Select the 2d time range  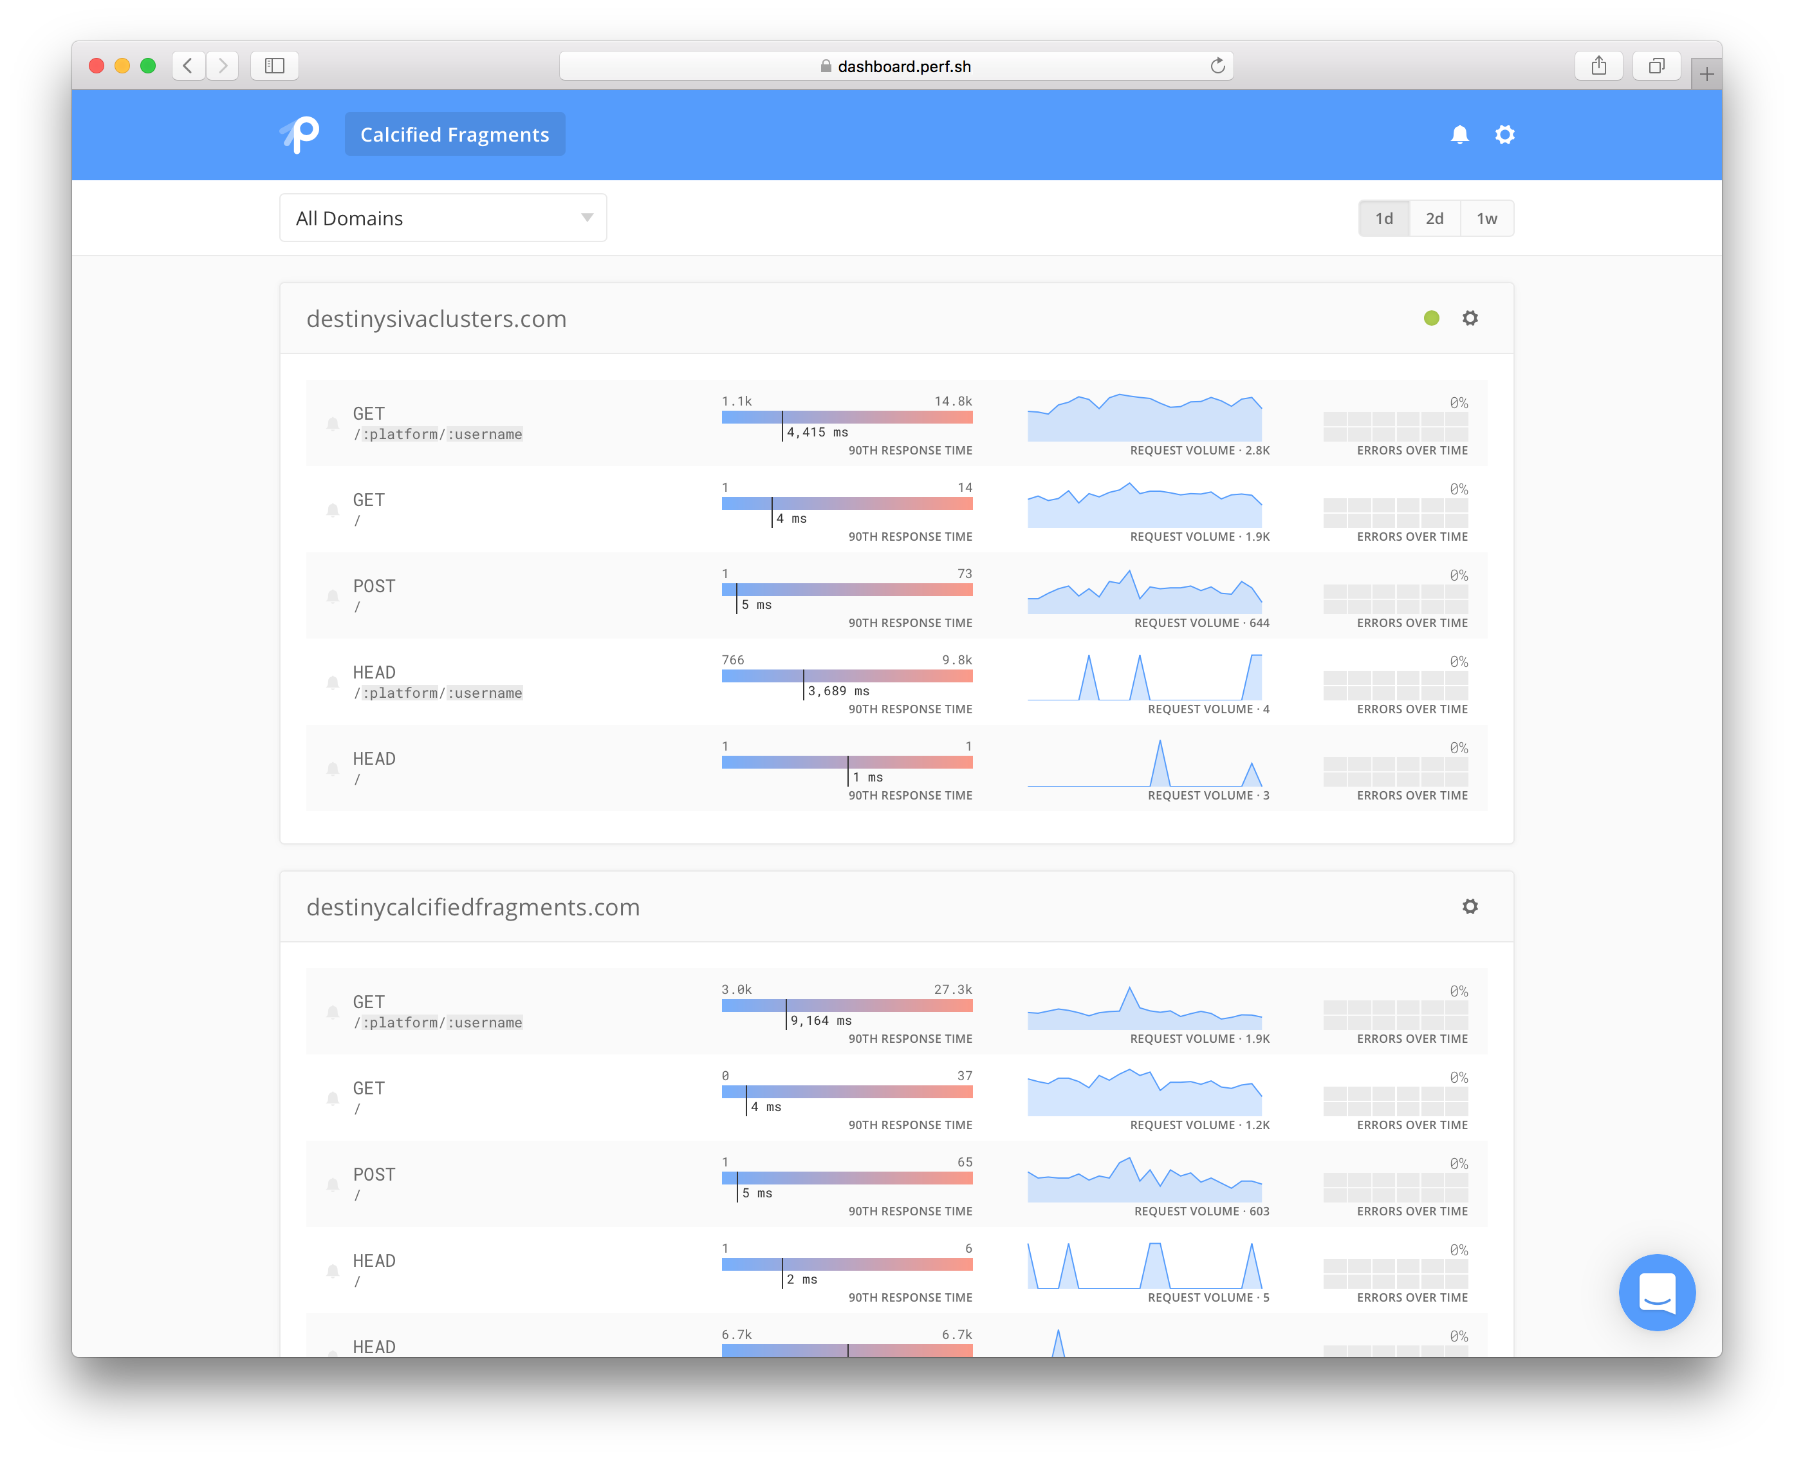tap(1434, 219)
